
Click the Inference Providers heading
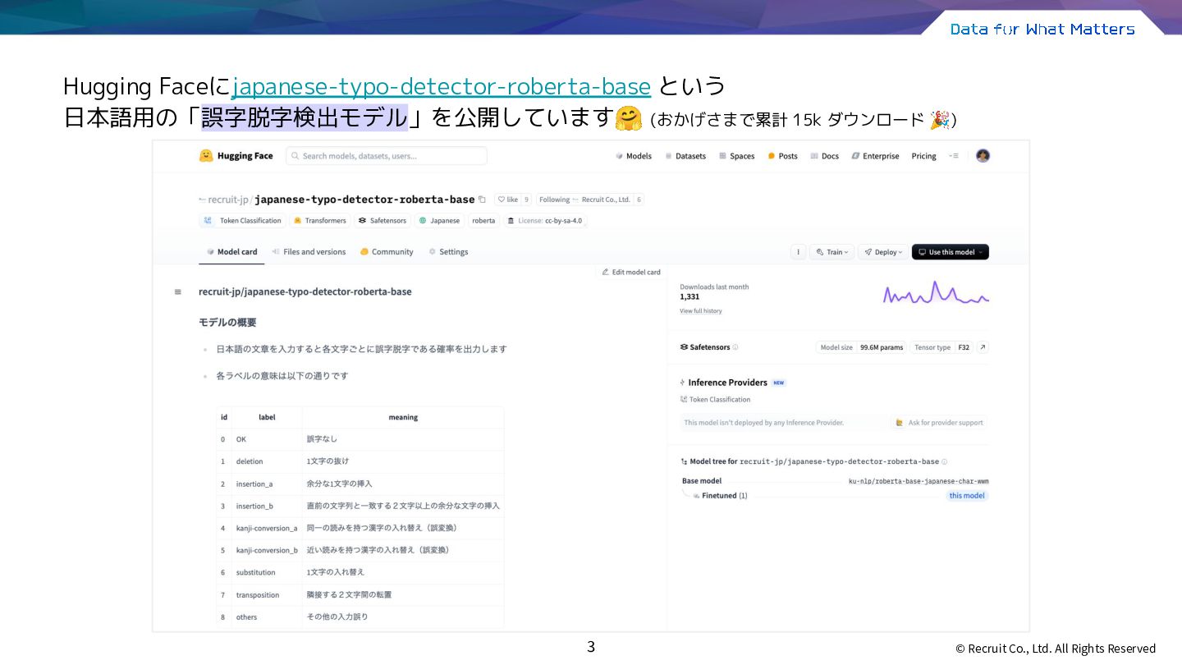coord(727,383)
